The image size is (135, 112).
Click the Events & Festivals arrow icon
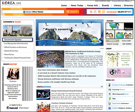[102, 87]
